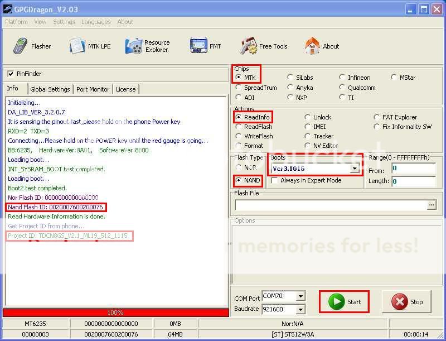
Task: Select the Format action
Action: 239,146
